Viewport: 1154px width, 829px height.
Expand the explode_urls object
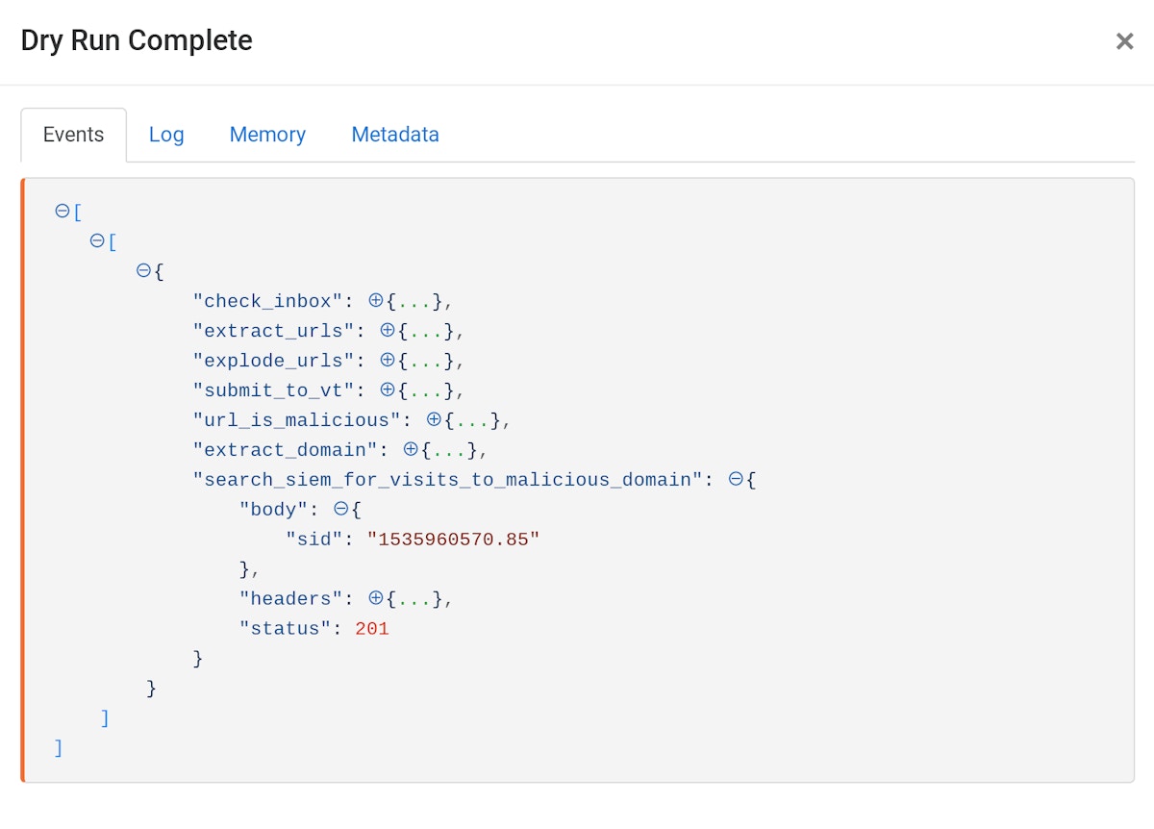(388, 361)
